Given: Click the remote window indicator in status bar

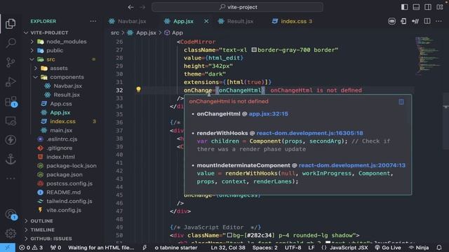Looking at the screenshot, I should tap(8, 247).
